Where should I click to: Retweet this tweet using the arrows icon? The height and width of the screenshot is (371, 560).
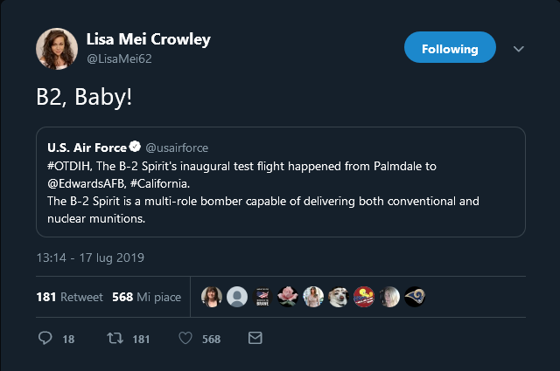pos(114,339)
